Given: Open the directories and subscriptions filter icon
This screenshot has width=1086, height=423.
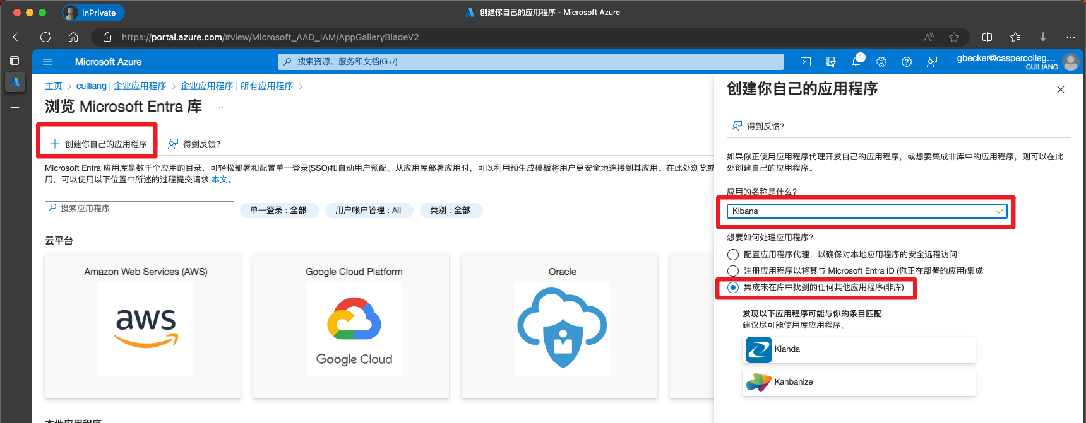Looking at the screenshot, I should [831, 62].
